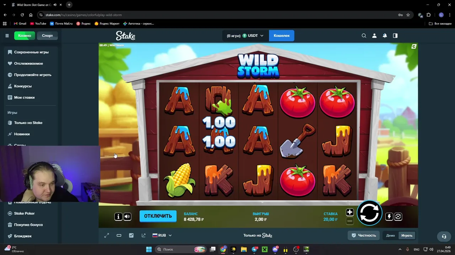The image size is (455, 255).
Task: Open Сохраненные игры in sidebar
Action: coord(31,52)
